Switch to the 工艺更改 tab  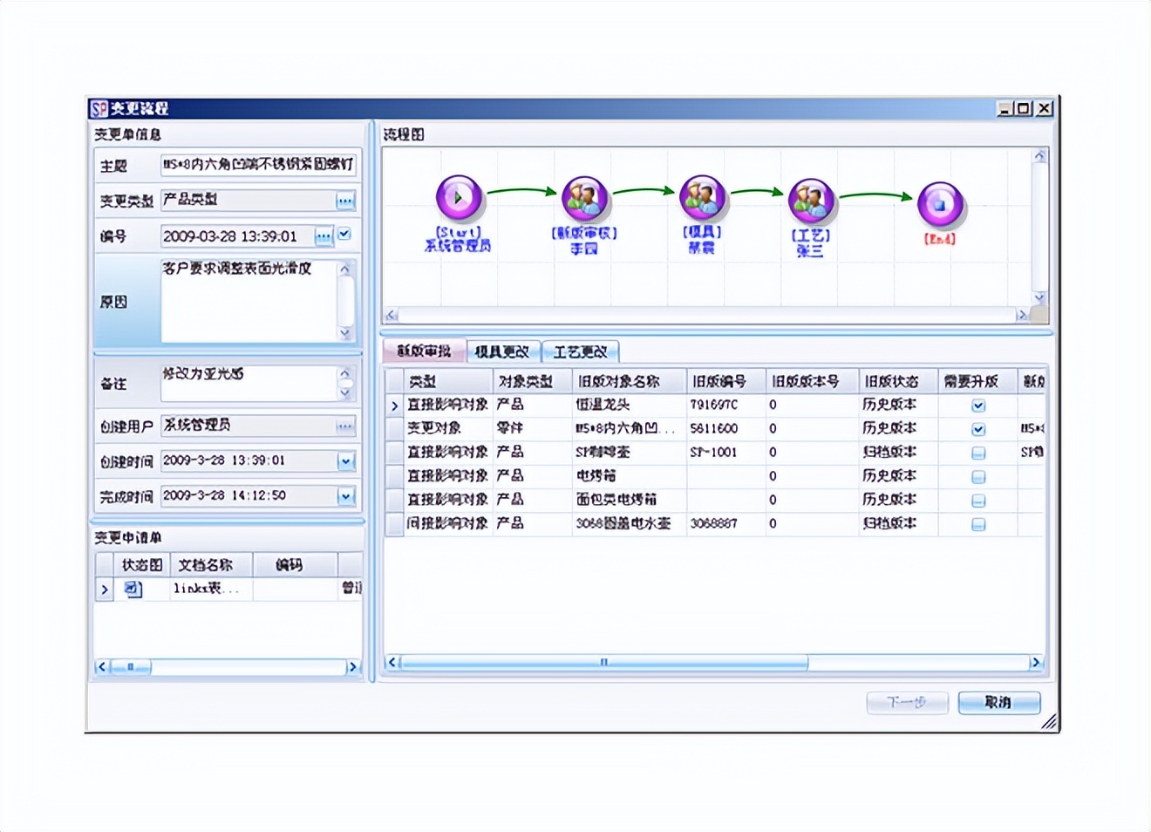[579, 351]
